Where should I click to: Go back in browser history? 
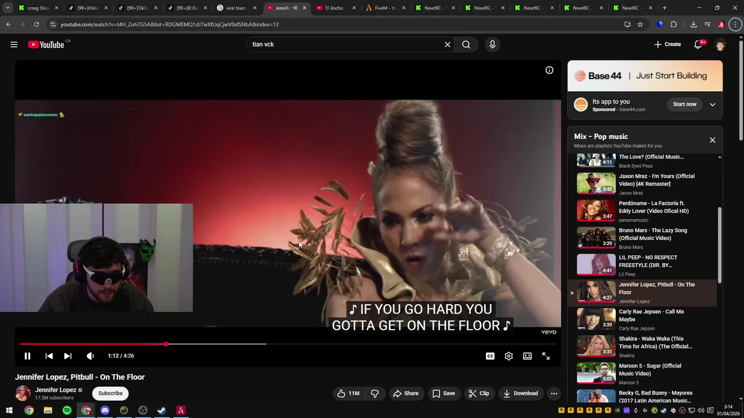coord(8,24)
